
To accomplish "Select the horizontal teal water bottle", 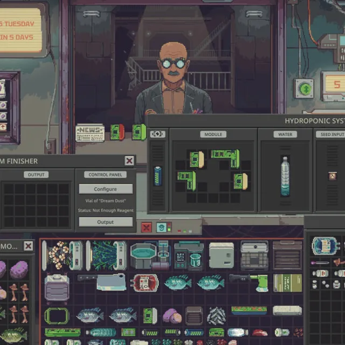I will pos(101,332).
